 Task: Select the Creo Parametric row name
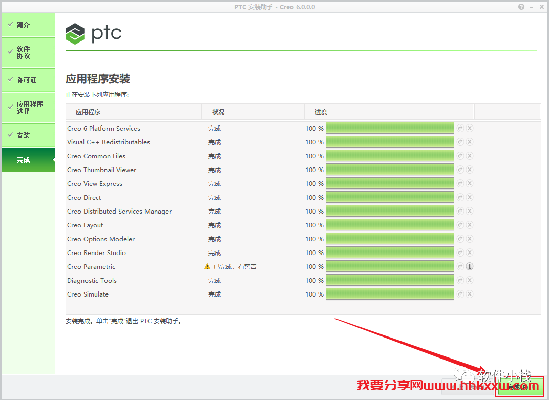click(91, 266)
